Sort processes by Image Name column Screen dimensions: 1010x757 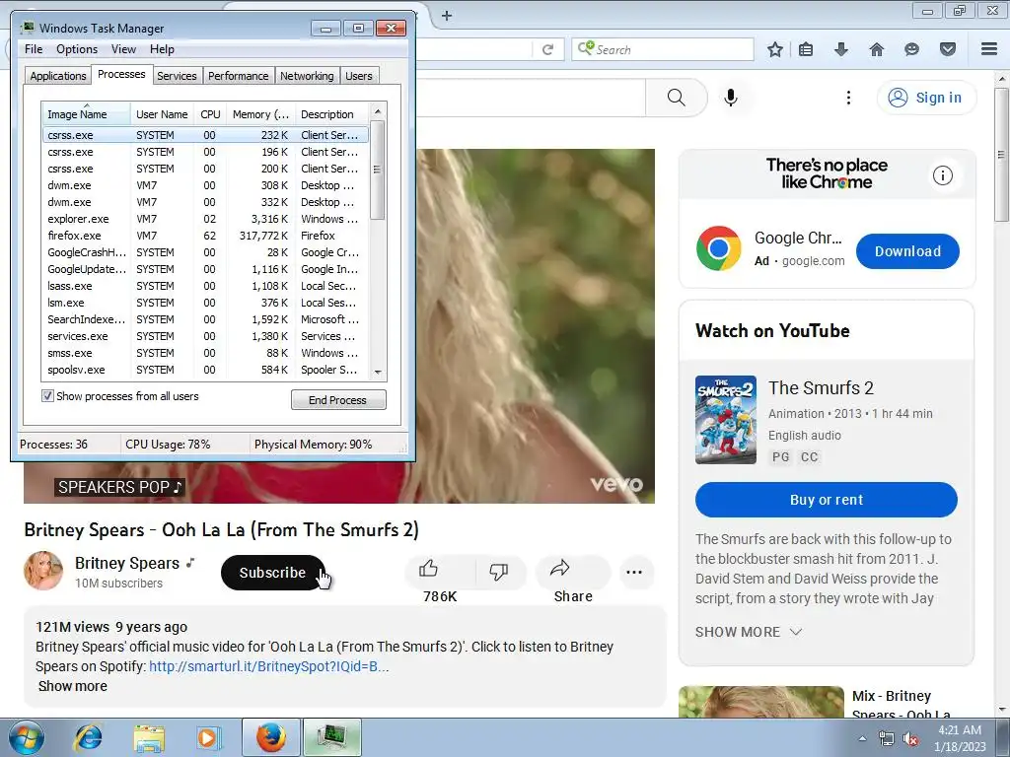point(87,114)
